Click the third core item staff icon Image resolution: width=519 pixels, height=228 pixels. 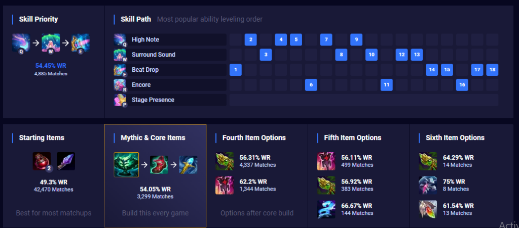(x=189, y=165)
